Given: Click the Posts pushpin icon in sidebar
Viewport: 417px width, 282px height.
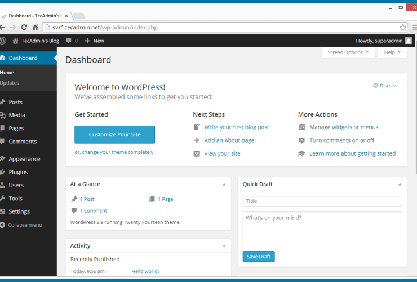Looking at the screenshot, I should pyautogui.click(x=3, y=102).
